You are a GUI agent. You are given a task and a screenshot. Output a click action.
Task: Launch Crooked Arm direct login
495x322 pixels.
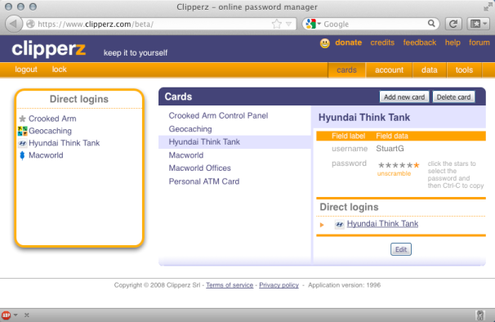(52, 119)
